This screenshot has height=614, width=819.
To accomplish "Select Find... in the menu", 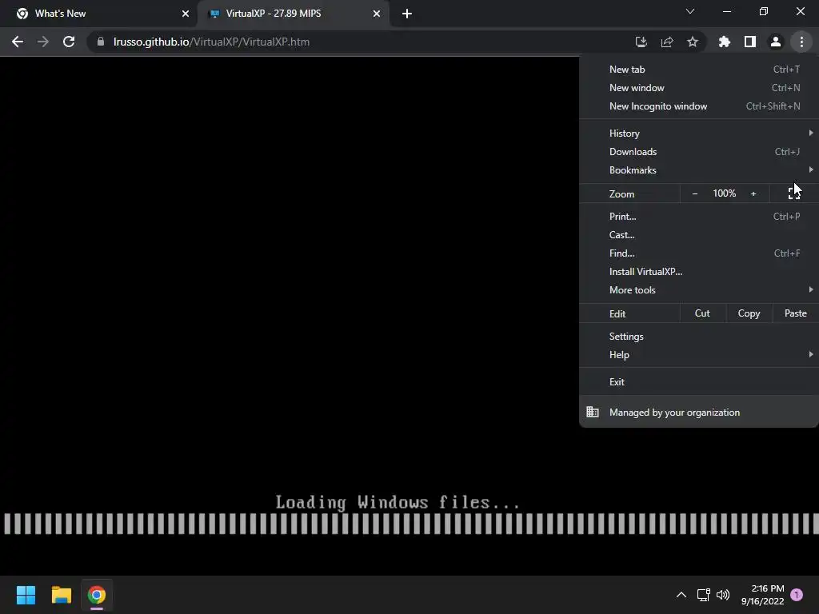I will pyautogui.click(x=699, y=253).
